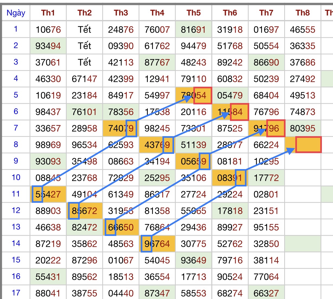Select the Th1 column header
Screen dimensions: 333x299
[48, 13]
